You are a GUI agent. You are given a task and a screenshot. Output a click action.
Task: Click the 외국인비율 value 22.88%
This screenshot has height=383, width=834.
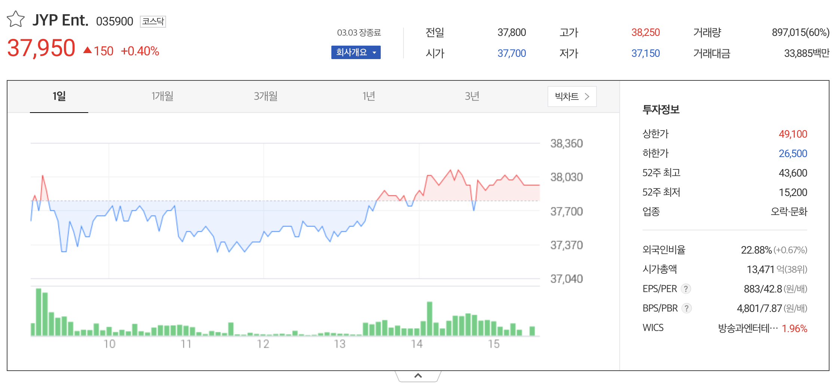click(x=756, y=250)
